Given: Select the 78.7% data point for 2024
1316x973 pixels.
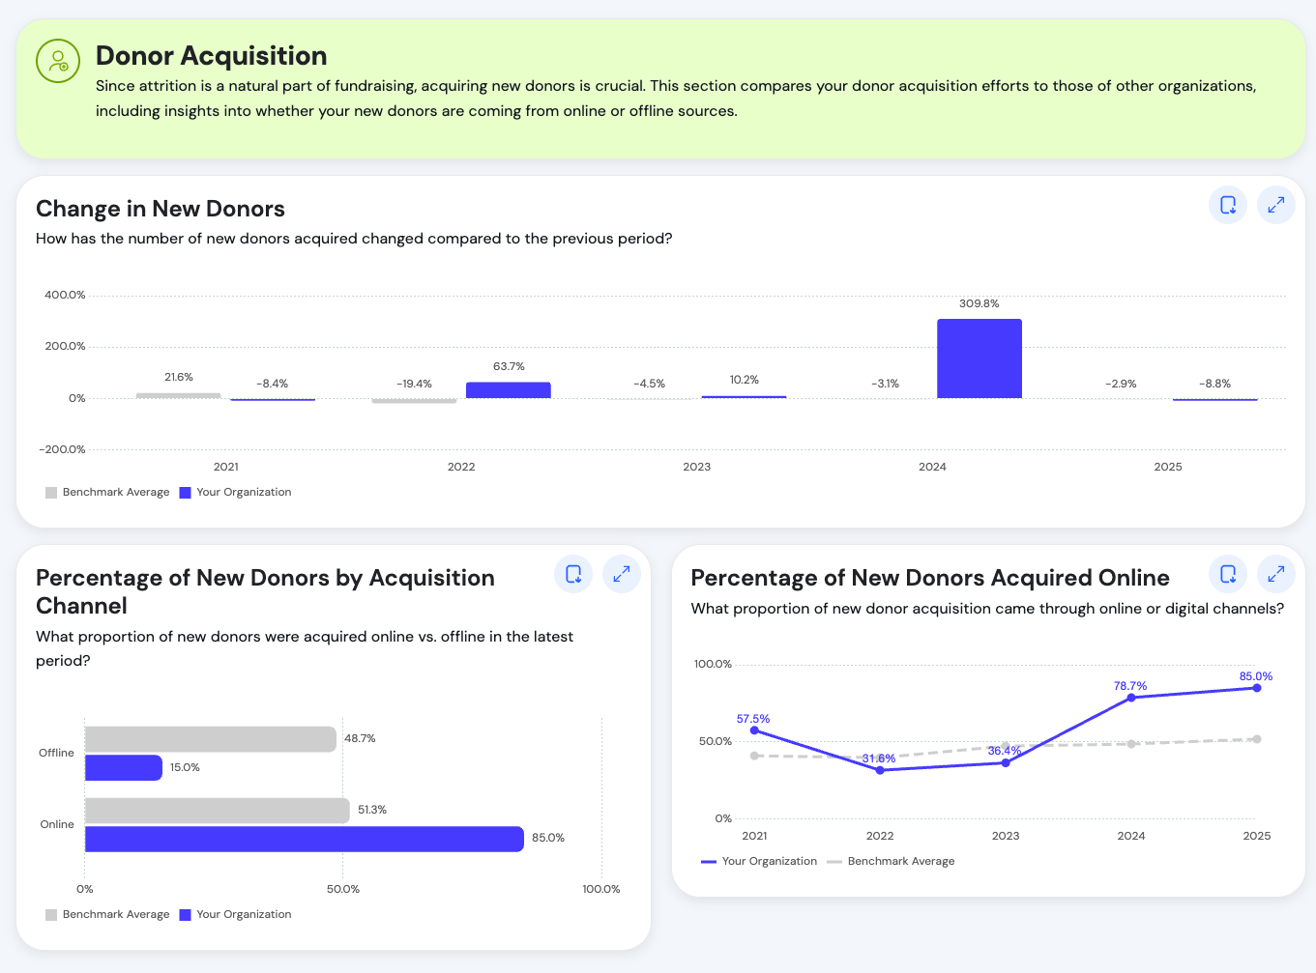Looking at the screenshot, I should click(x=1130, y=698).
